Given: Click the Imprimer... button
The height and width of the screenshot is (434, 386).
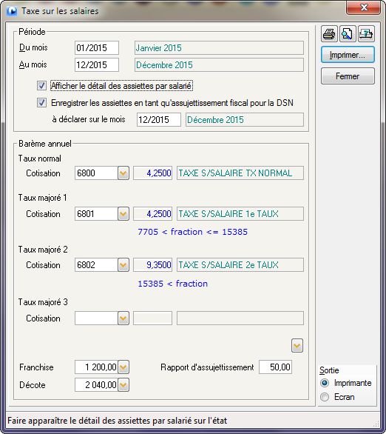Looking at the screenshot, I should [348, 55].
